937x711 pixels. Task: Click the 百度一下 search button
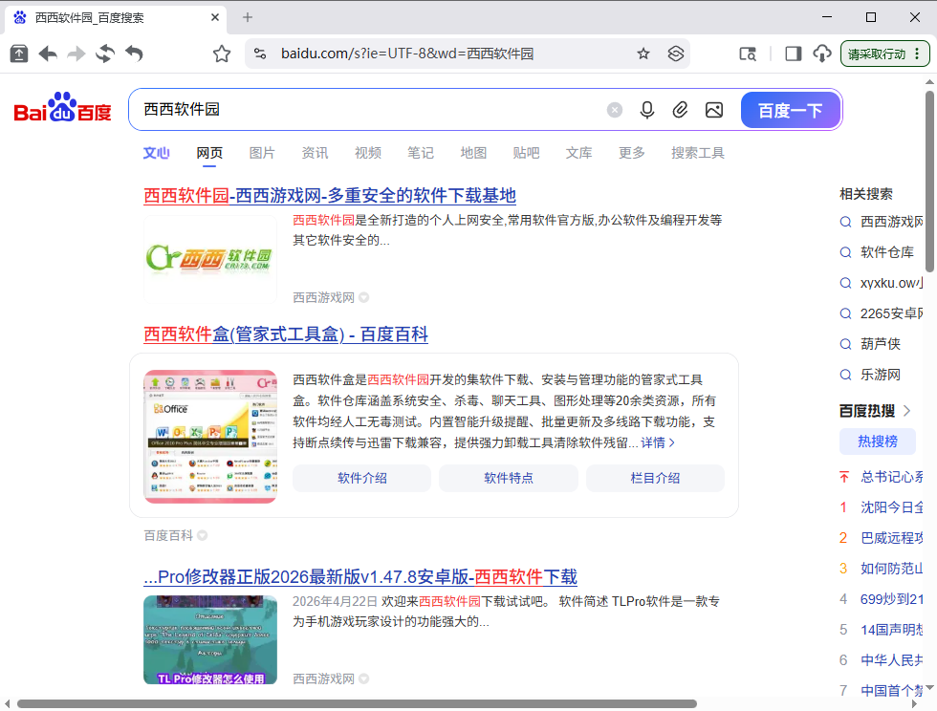790,110
